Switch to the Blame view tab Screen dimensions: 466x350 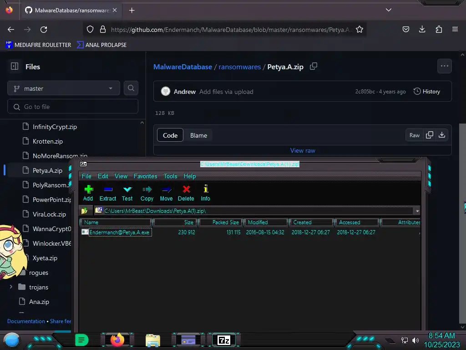pos(198,135)
